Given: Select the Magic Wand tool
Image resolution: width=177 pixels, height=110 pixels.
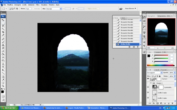Looking at the screenshot, I should pos(3,29).
